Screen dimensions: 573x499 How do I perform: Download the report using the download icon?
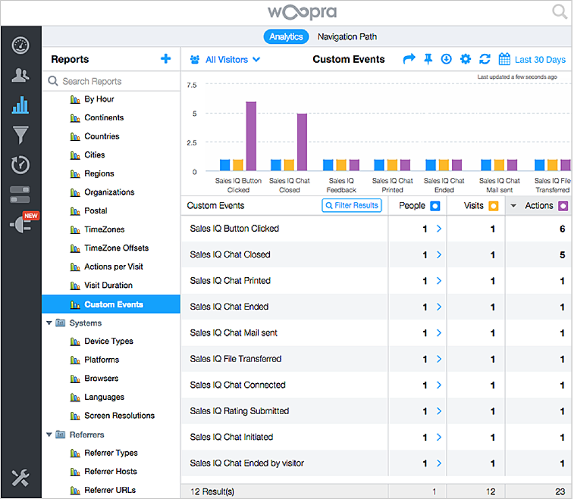click(x=446, y=59)
